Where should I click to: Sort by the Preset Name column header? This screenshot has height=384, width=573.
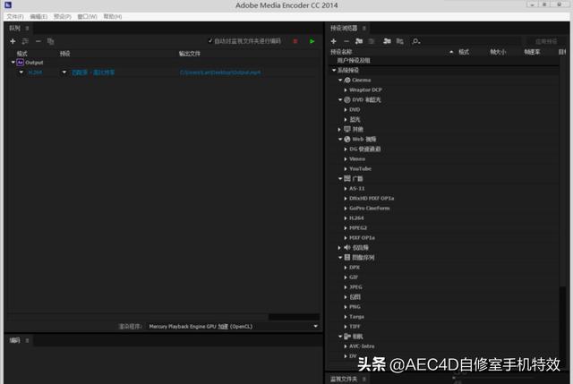click(x=341, y=52)
